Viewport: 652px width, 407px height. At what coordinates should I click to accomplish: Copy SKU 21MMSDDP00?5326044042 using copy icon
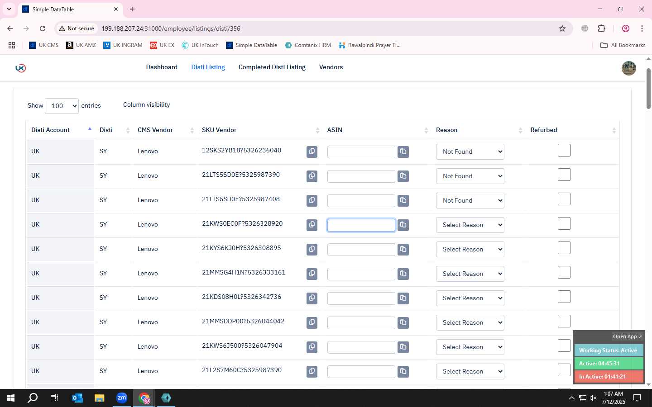[312, 323]
